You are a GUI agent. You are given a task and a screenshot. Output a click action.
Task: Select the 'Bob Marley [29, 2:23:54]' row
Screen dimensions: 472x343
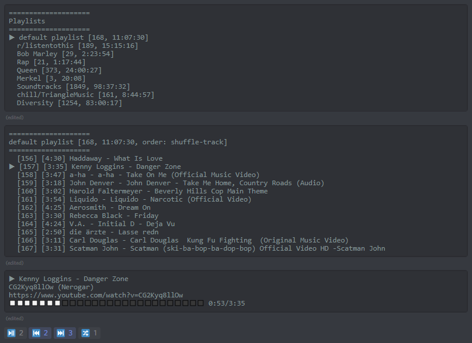click(x=65, y=54)
